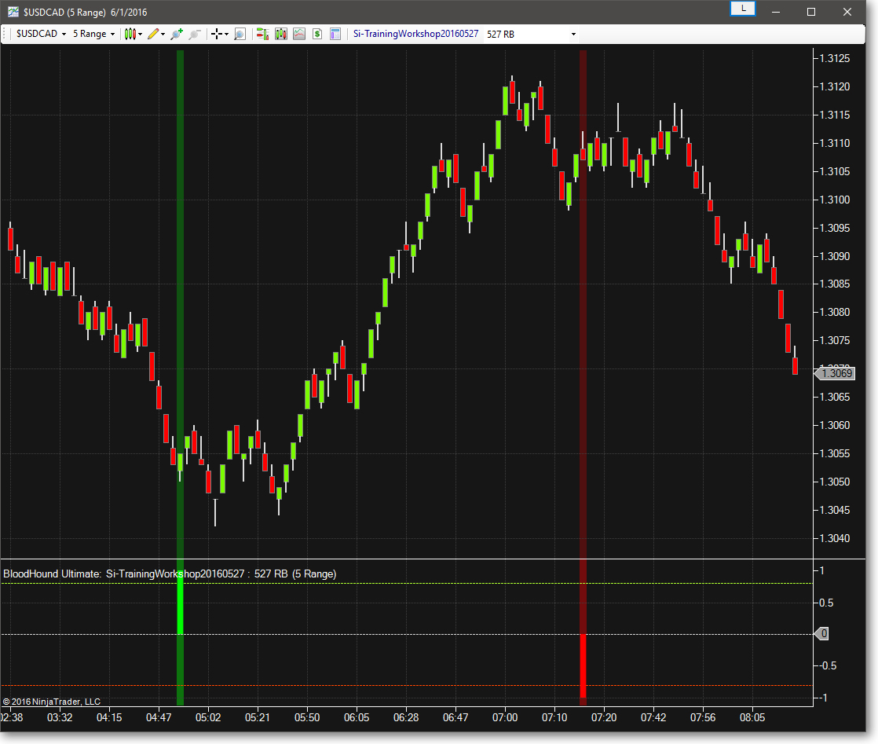Maximize the $USDCAD chart window

click(810, 12)
